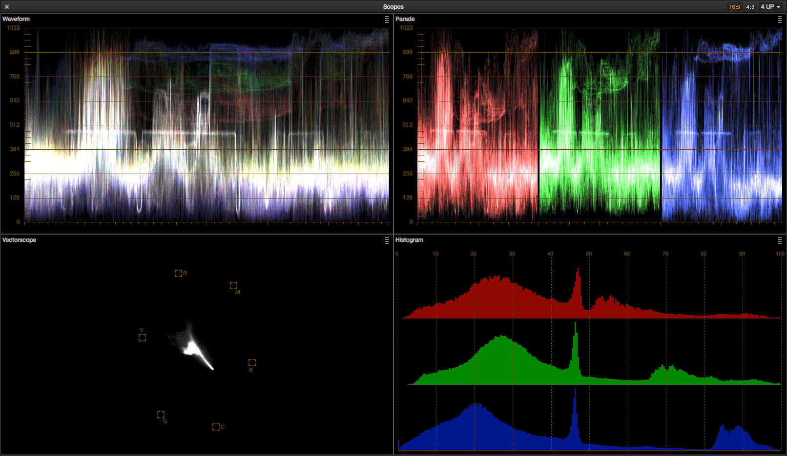This screenshot has width=787, height=456.
Task: Switch scopes layout to 4:3 aspect
Action: coord(750,7)
